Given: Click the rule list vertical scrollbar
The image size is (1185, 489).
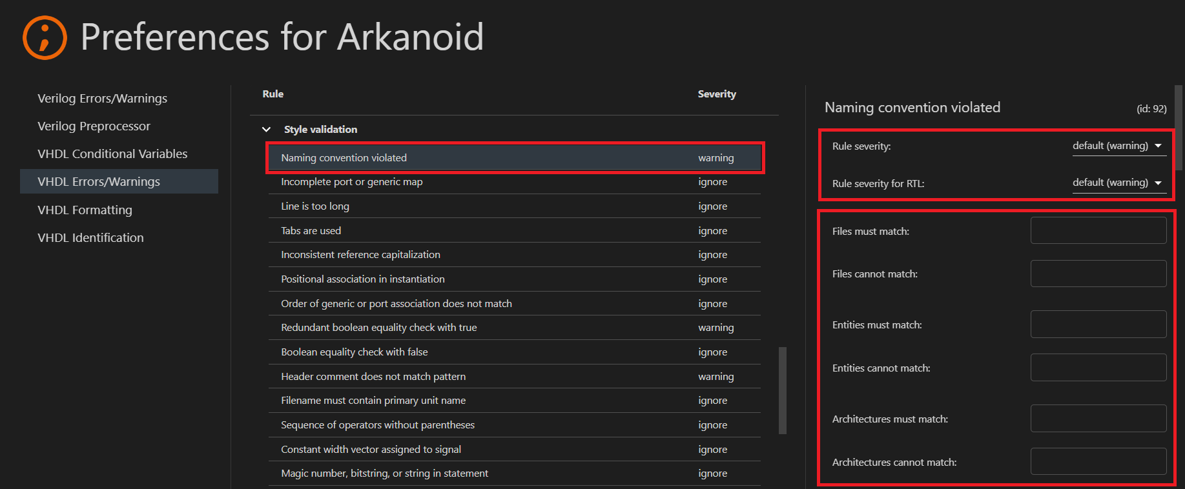Looking at the screenshot, I should tap(782, 390).
